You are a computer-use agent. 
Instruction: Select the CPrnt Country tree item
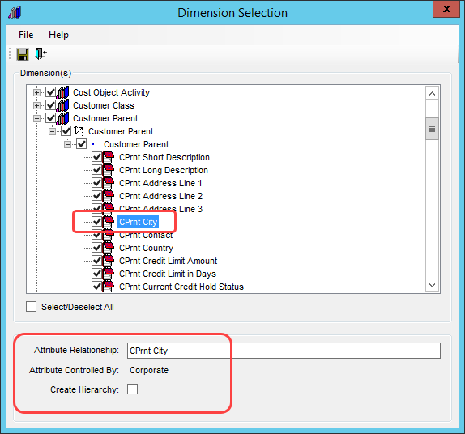click(x=146, y=248)
